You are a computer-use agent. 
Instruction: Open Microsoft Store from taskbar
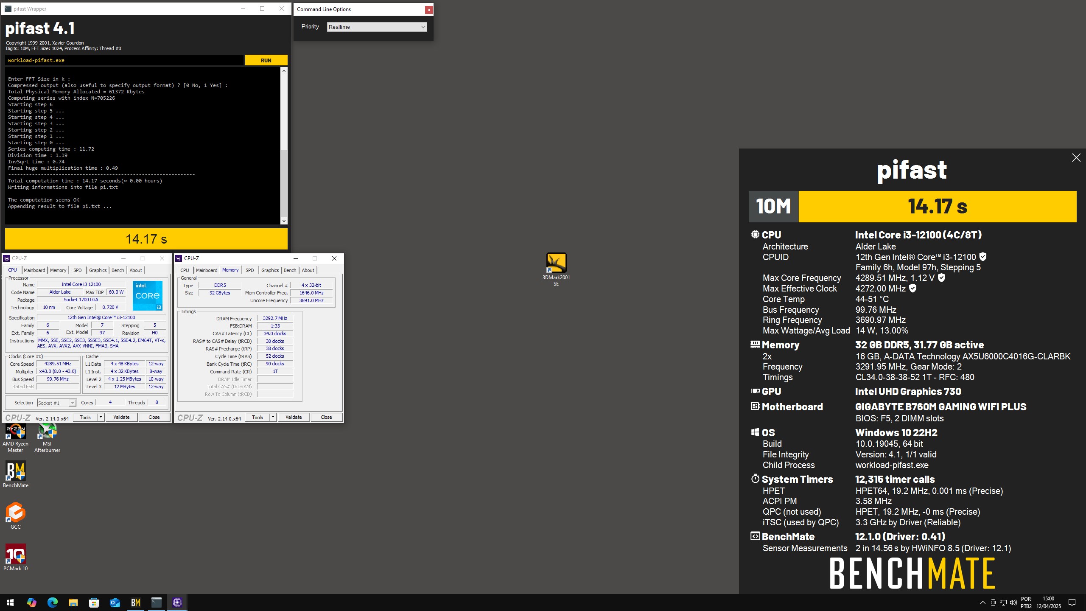(x=94, y=603)
